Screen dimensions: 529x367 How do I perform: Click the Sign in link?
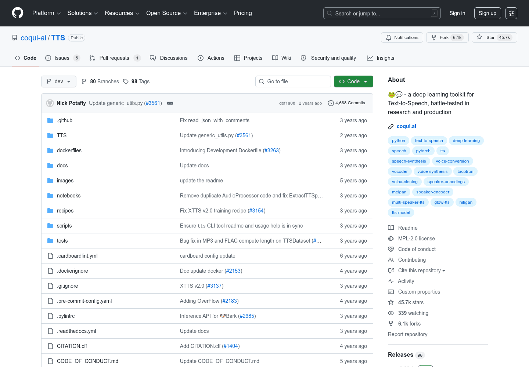[x=457, y=13]
